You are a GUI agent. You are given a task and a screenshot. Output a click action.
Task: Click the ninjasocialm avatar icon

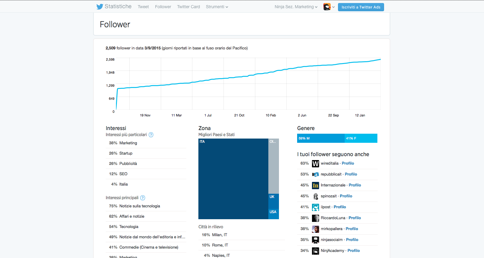(315, 240)
